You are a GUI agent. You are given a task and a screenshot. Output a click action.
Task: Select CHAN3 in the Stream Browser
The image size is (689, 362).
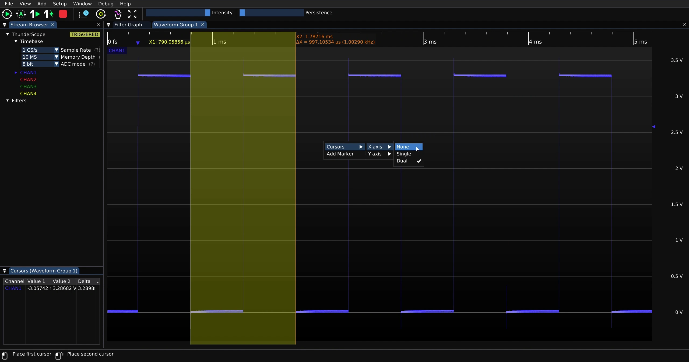click(28, 87)
